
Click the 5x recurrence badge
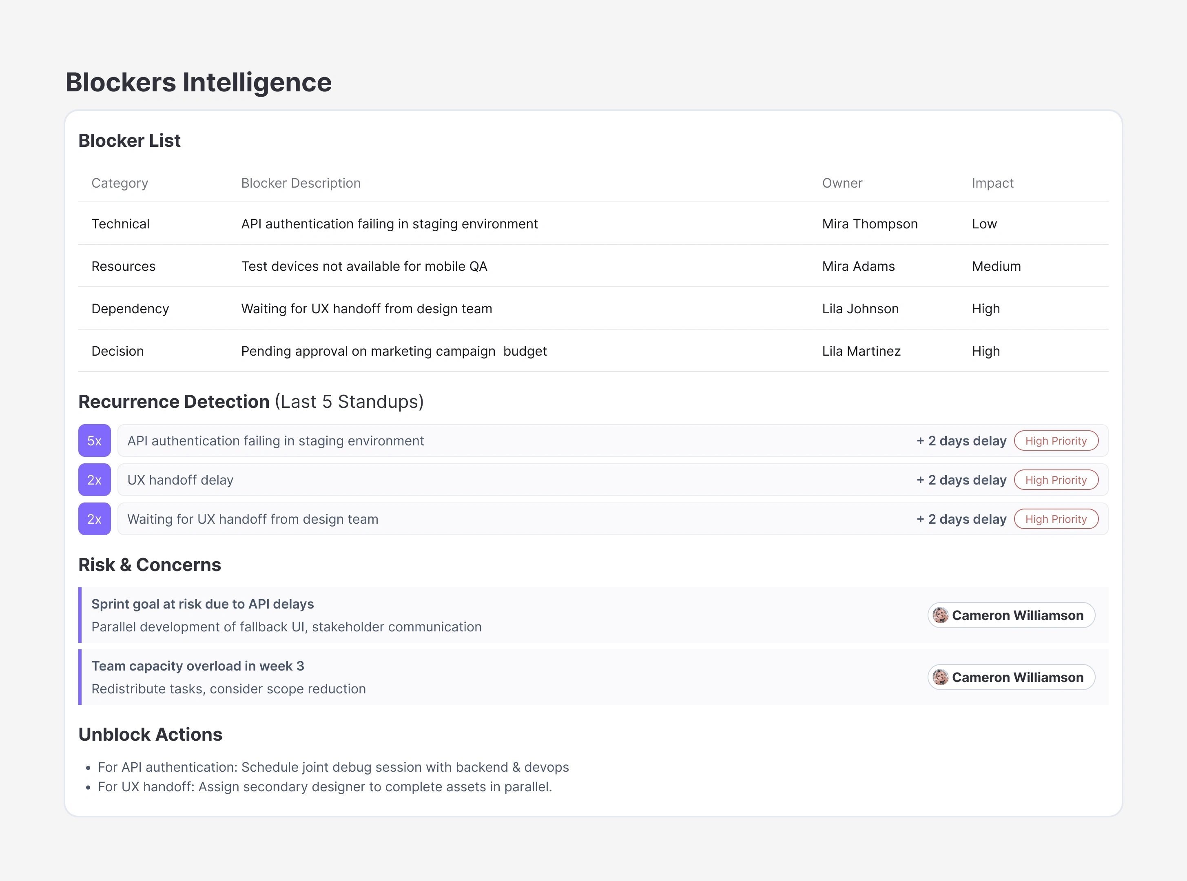click(94, 440)
